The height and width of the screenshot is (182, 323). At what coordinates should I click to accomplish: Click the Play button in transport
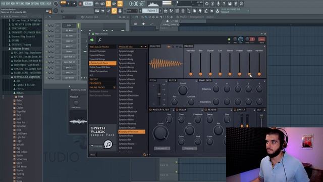click(x=69, y=4)
